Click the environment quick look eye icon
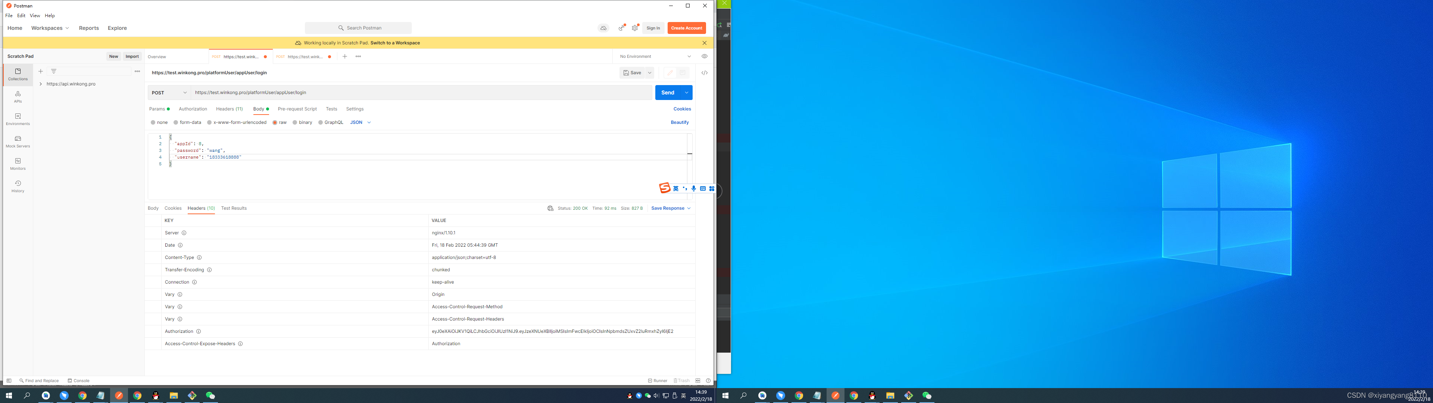The height and width of the screenshot is (403, 1433). (x=704, y=56)
